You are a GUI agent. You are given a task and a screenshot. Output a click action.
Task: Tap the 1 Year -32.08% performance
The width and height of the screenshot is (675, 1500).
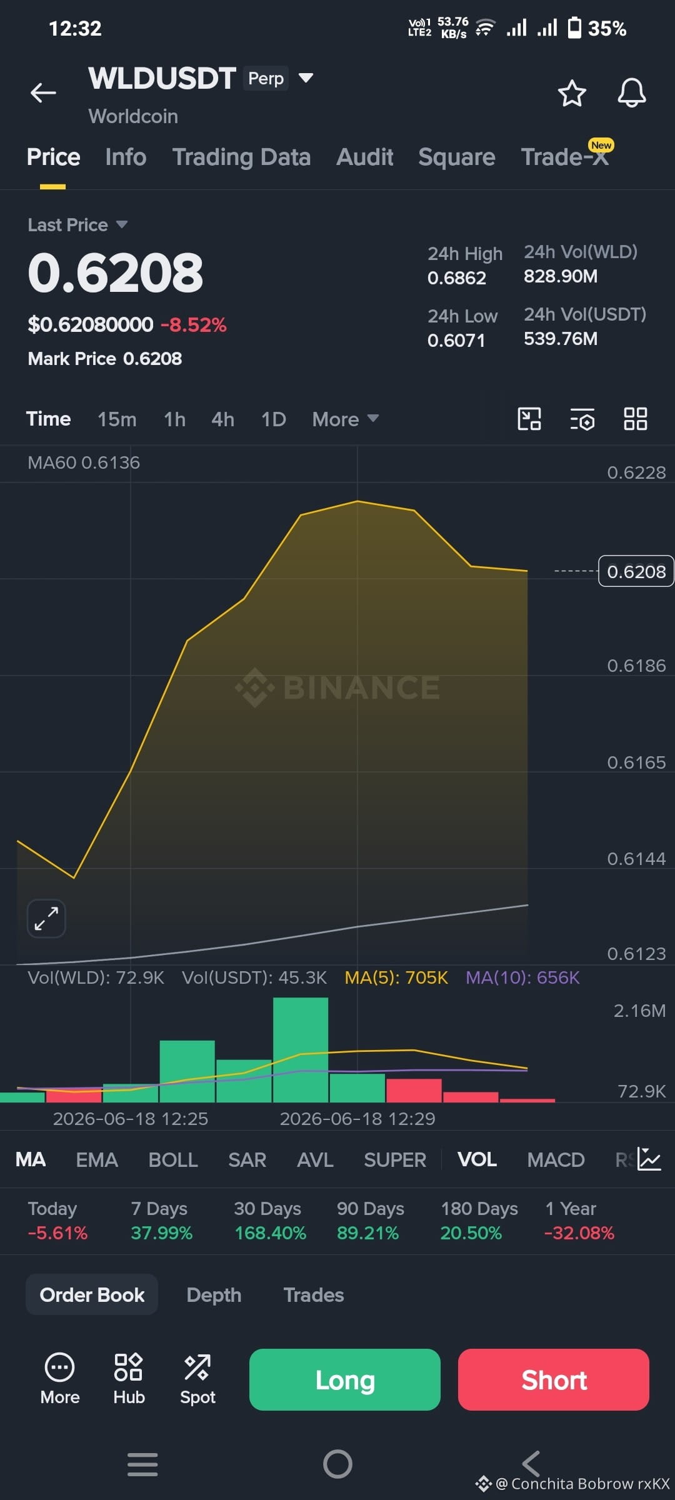(579, 1221)
